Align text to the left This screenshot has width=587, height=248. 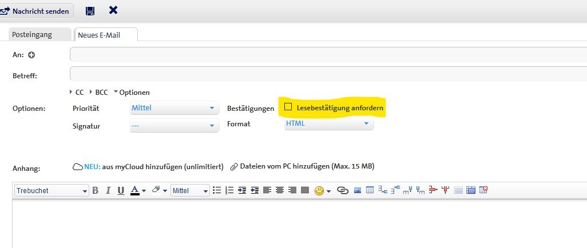[267, 190]
